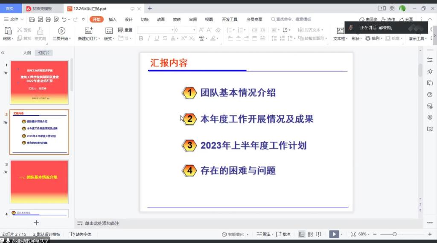Open the 排列 arrange dropdown
The height and width of the screenshot is (243, 437).
click(374, 38)
